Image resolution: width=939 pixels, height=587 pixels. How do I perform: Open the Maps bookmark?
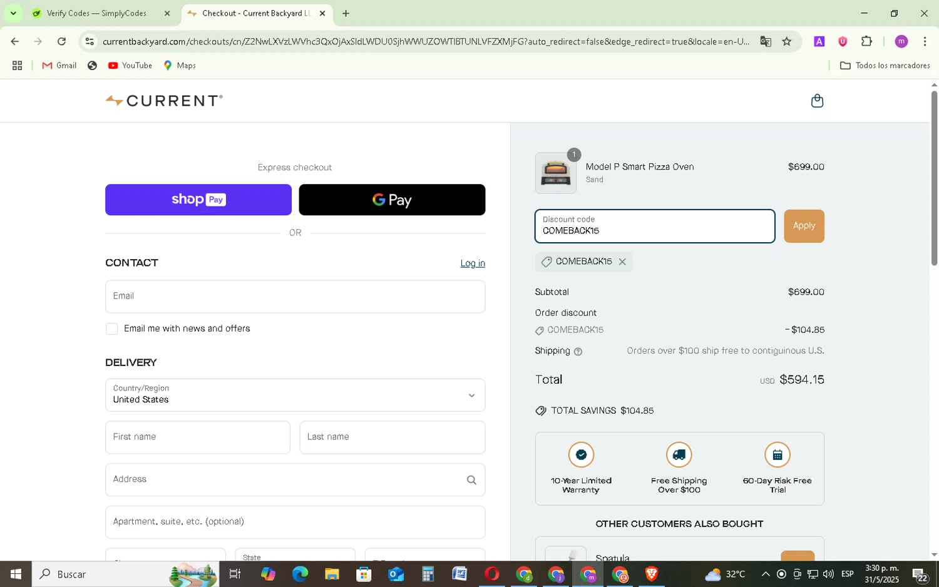tap(180, 66)
